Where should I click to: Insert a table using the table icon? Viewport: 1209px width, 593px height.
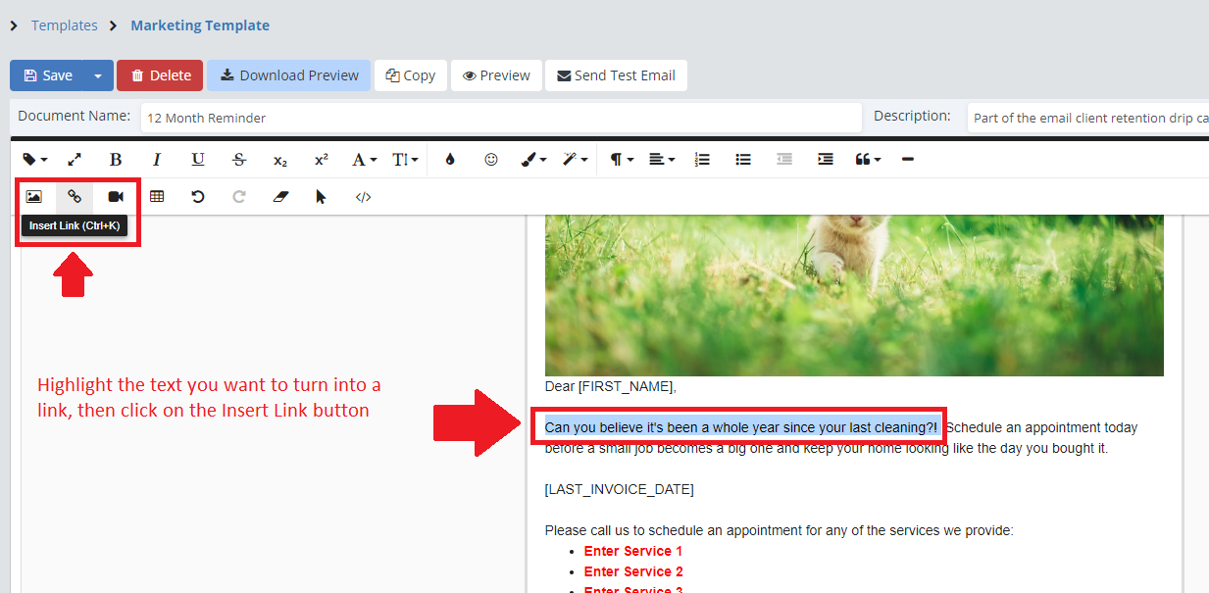tap(157, 197)
